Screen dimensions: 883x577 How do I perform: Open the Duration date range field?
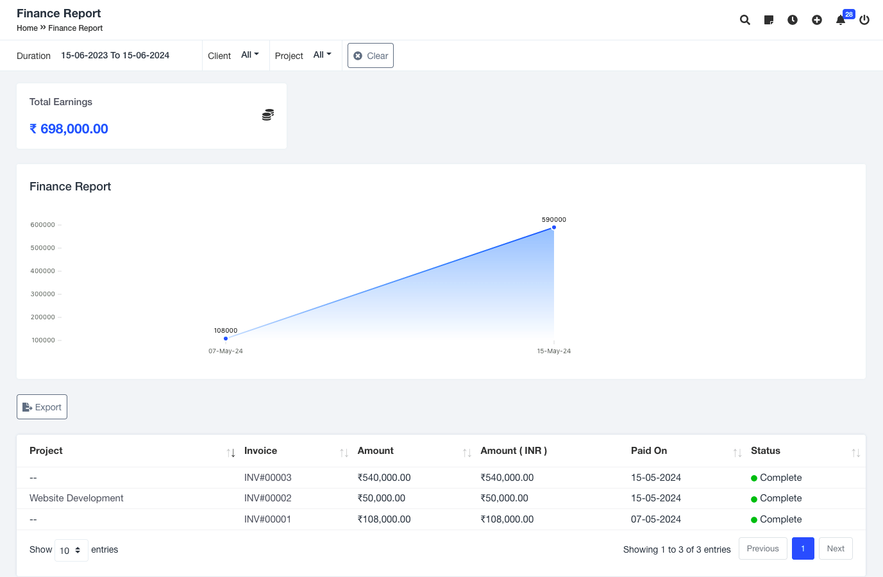pyautogui.click(x=115, y=56)
